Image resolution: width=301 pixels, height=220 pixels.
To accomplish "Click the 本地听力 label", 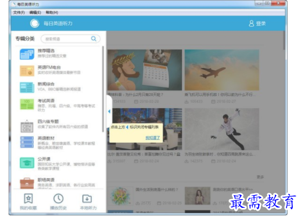I will (x=88, y=208).
